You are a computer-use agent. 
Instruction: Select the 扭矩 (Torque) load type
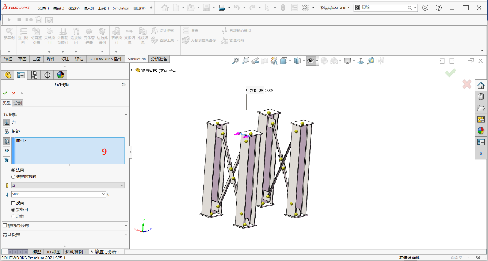(7, 131)
